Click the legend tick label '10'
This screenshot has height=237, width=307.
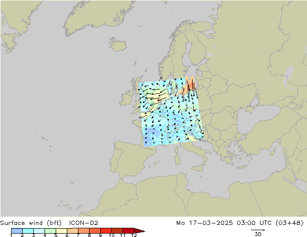click(111, 235)
